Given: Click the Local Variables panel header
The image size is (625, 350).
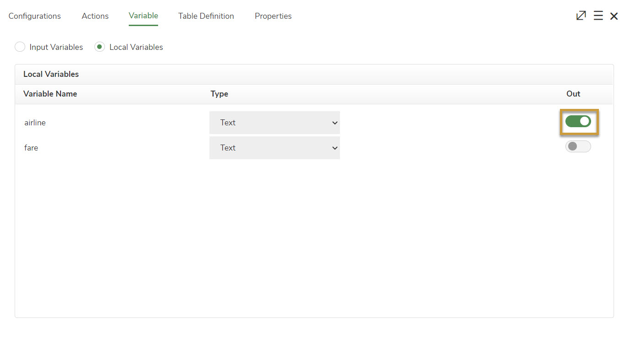Looking at the screenshot, I should pyautogui.click(x=51, y=74).
